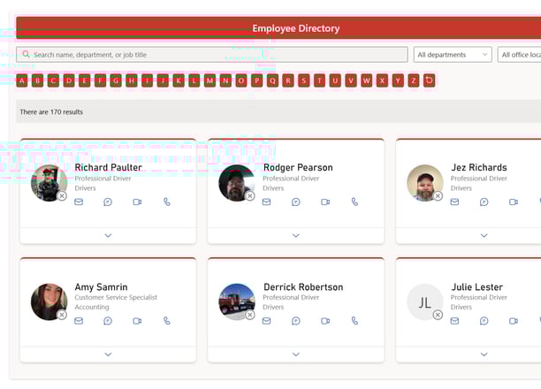Expand Derrick Robertson's card details
This screenshot has height=389, width=541.
pos(295,355)
